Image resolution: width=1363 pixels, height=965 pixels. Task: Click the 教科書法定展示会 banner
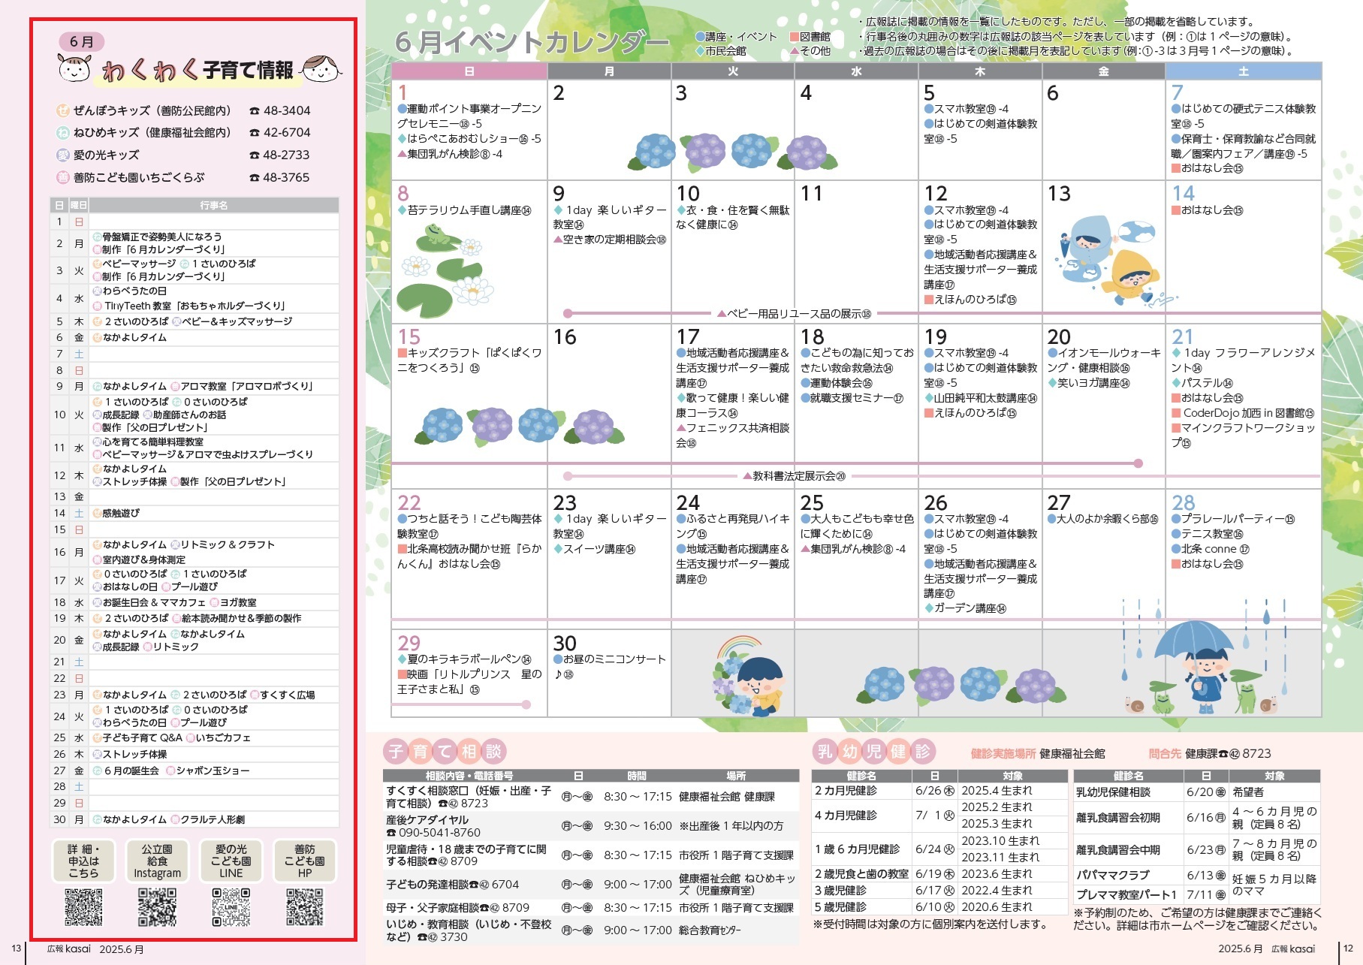pos(794,476)
